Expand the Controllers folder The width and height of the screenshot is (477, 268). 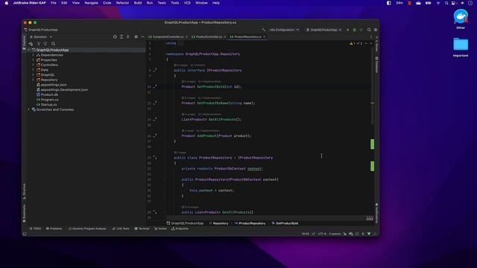tap(34, 65)
